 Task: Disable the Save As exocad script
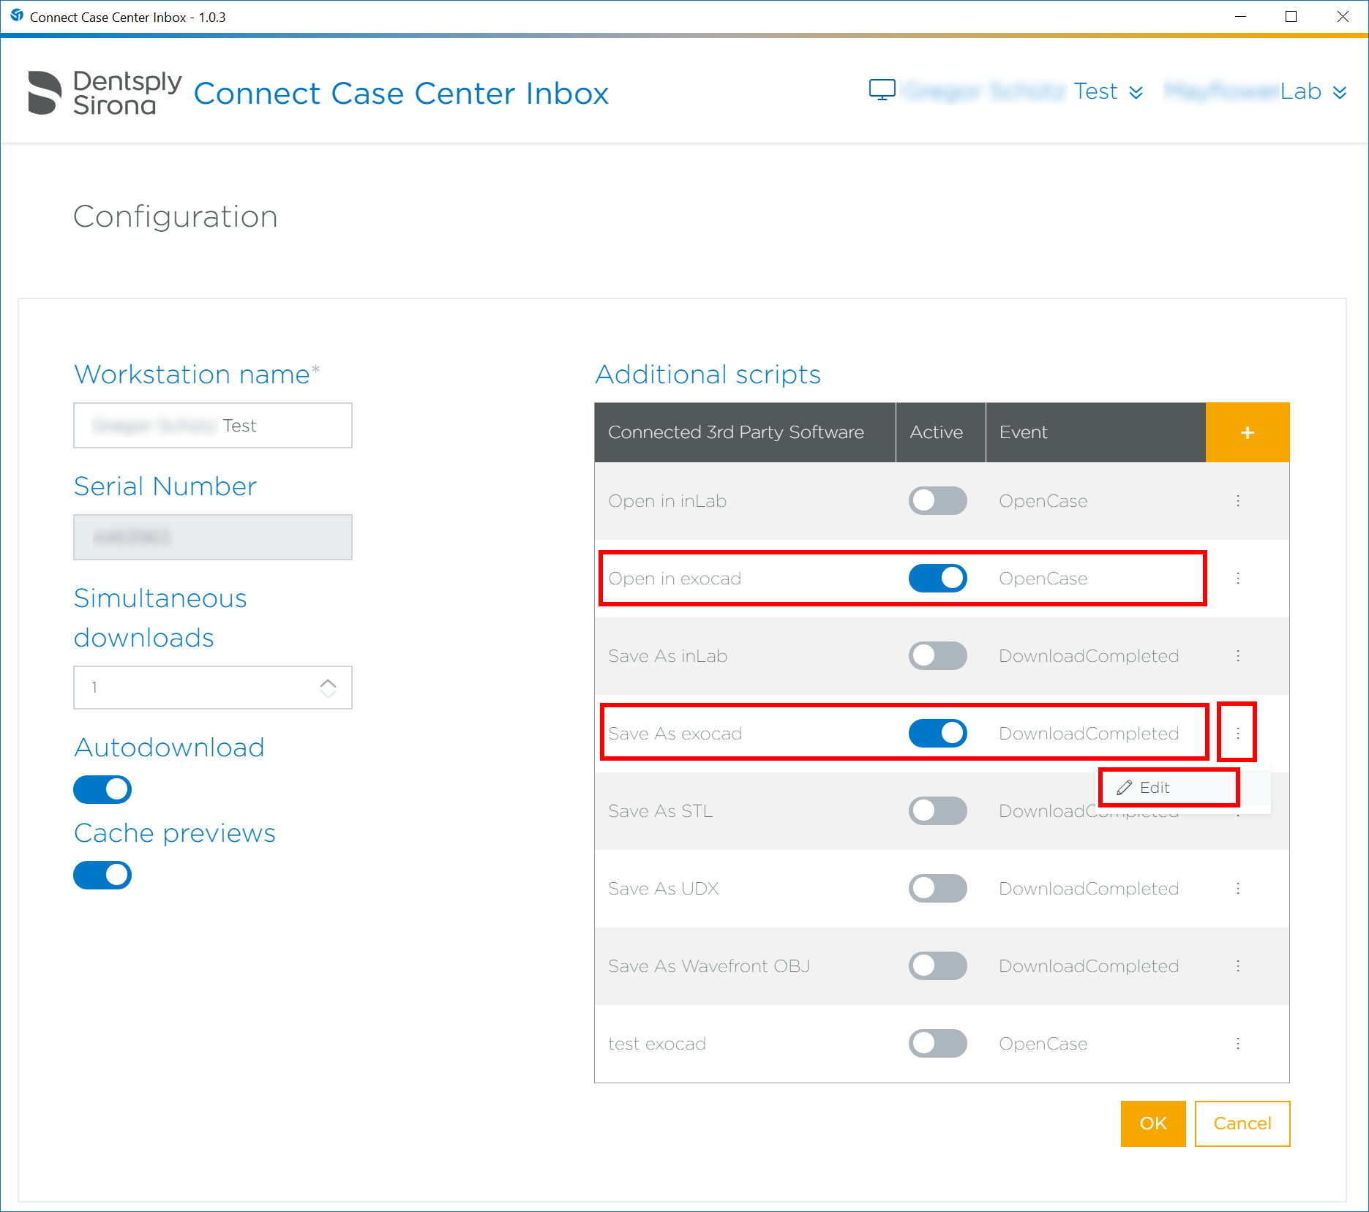pos(937,733)
